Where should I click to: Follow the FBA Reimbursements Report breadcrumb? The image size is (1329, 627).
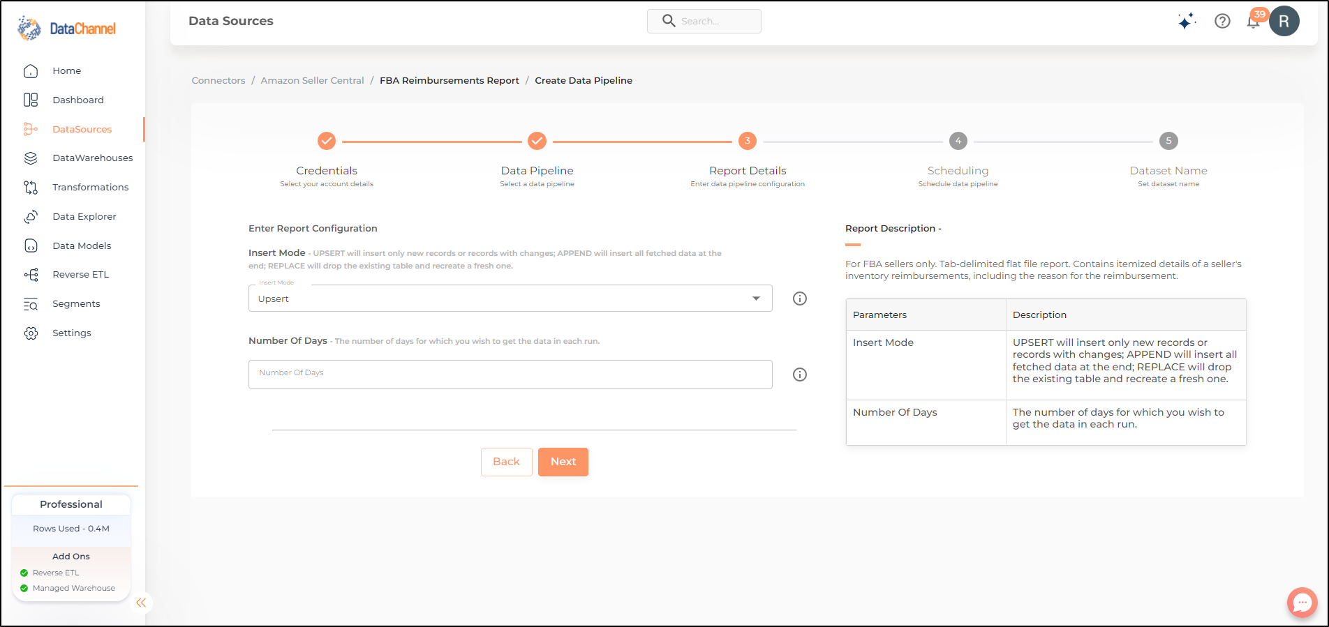coord(450,81)
